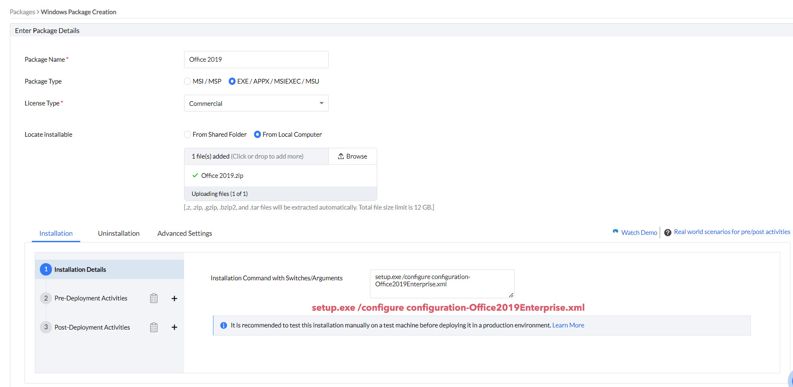Open the Advanced Settings tab
The height and width of the screenshot is (387, 793).
(x=185, y=233)
